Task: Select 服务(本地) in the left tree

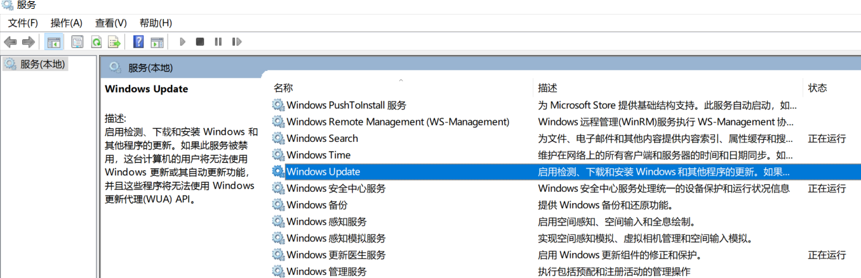Action: [43, 64]
